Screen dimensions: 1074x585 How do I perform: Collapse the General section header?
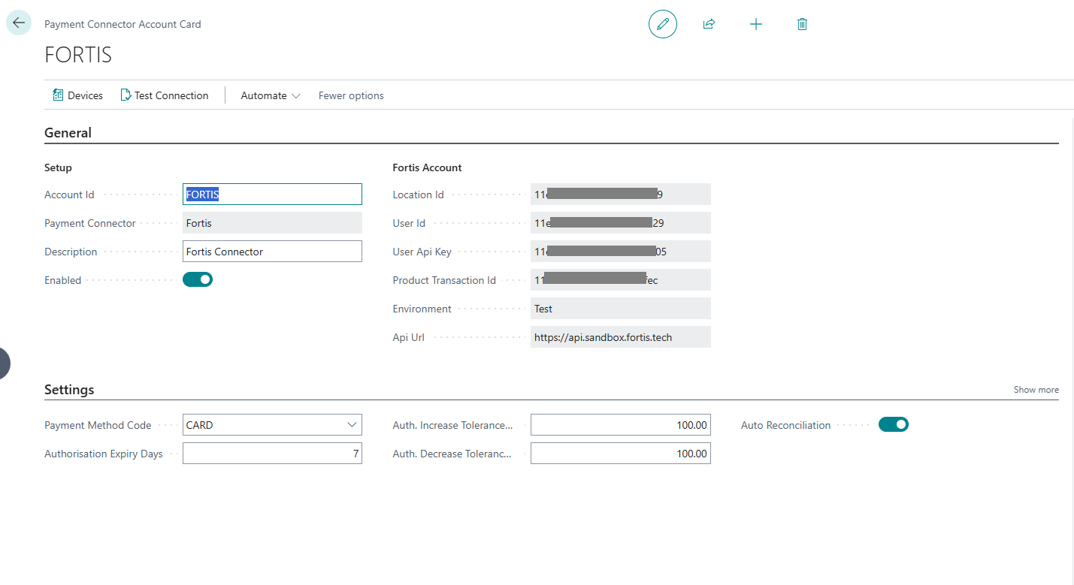pyautogui.click(x=68, y=133)
